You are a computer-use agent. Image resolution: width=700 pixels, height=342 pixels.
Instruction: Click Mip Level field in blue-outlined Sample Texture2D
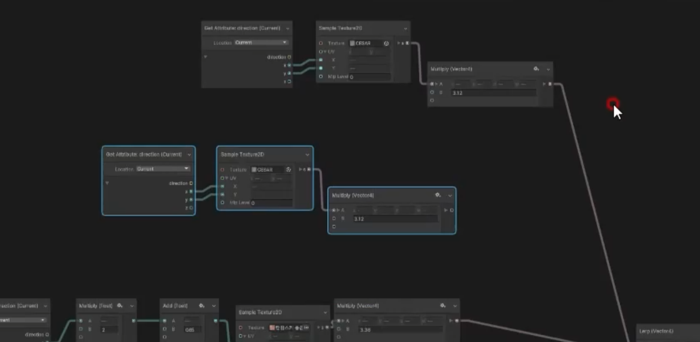tap(272, 203)
